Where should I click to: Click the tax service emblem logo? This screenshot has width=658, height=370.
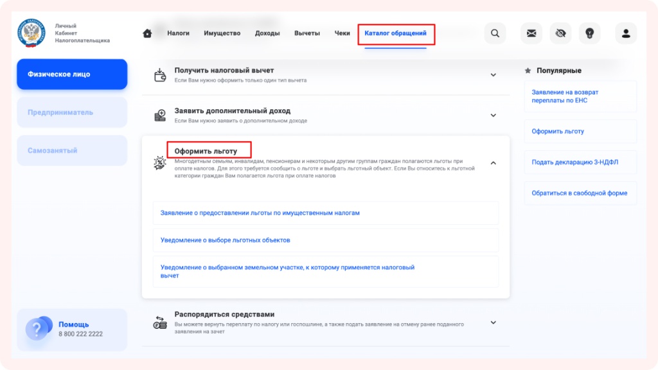tap(32, 33)
